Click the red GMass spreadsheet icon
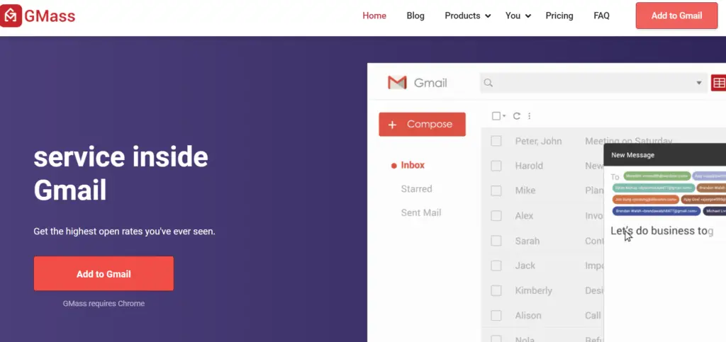This screenshot has width=726, height=342. [718, 83]
